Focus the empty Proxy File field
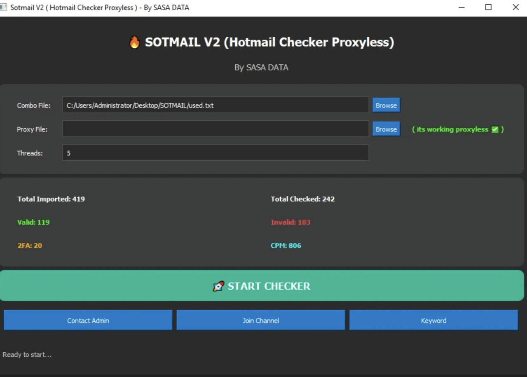The width and height of the screenshot is (527, 377). [215, 129]
